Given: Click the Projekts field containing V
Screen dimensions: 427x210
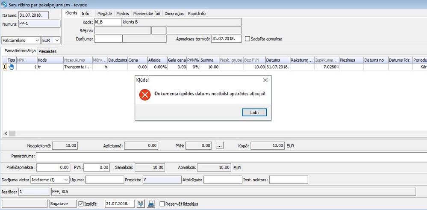Looking at the screenshot, I should 162,180.
